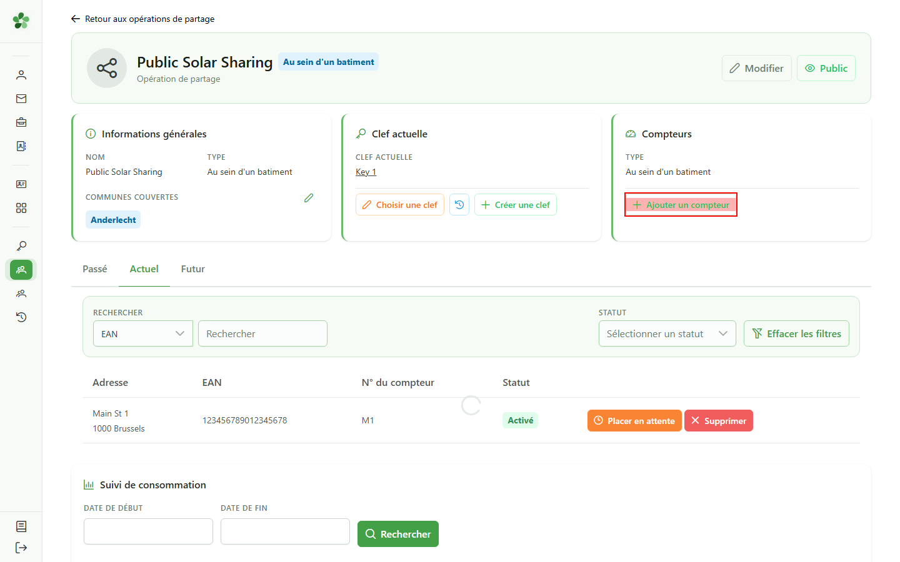This screenshot has width=900, height=562.
Task: Click the Rechercher text input field
Action: (x=262, y=333)
